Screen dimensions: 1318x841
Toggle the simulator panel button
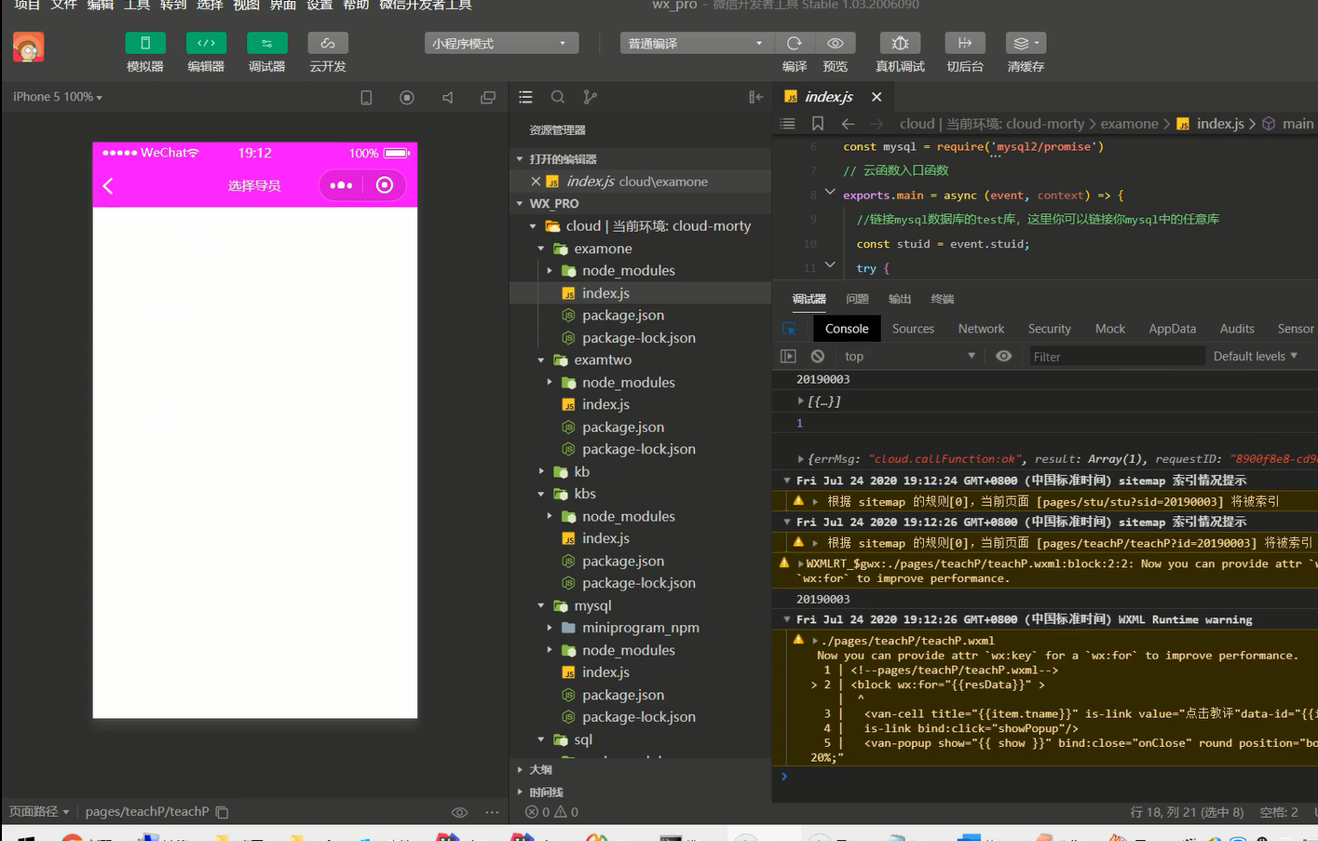(145, 44)
